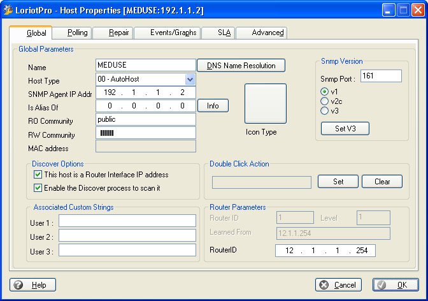Click the User 1 custom string field
This screenshot has height=301, width=428.
tap(127, 221)
